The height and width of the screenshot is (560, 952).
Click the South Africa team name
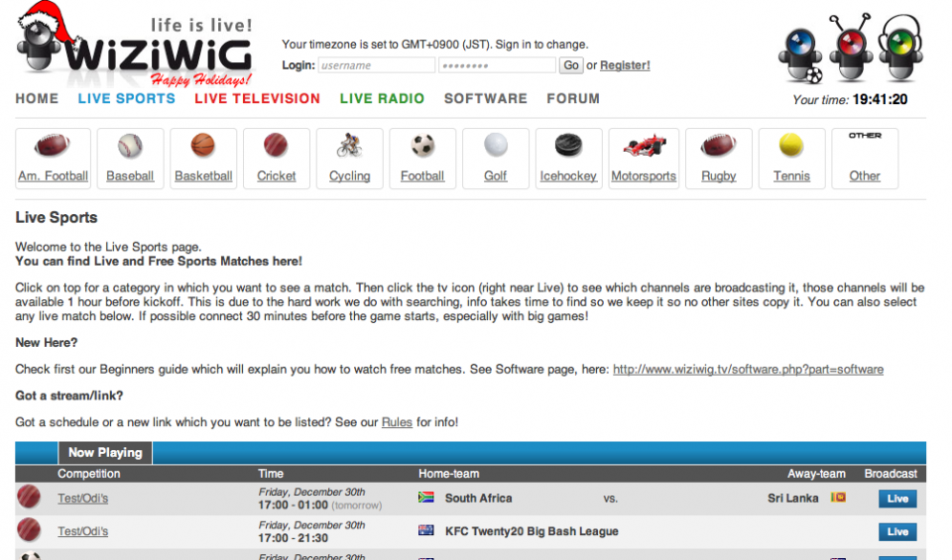click(478, 499)
